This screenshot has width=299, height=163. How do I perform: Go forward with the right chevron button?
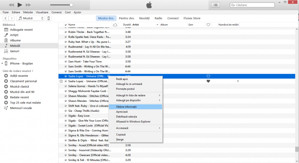[x=12, y=18]
